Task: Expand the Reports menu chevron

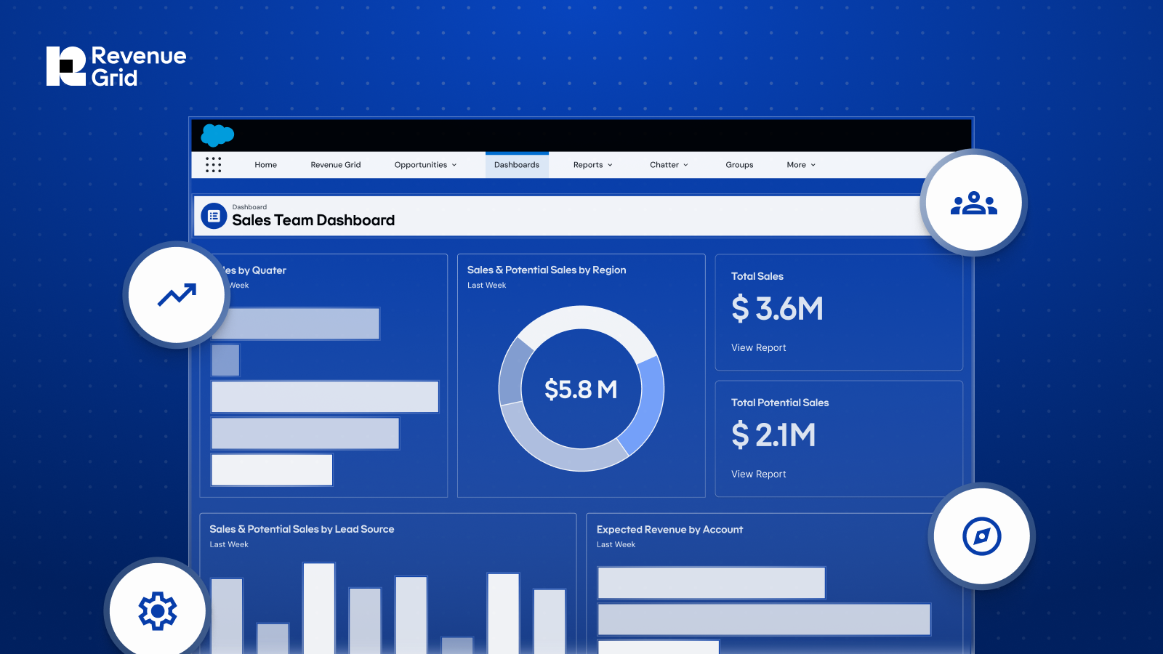Action: tap(610, 165)
